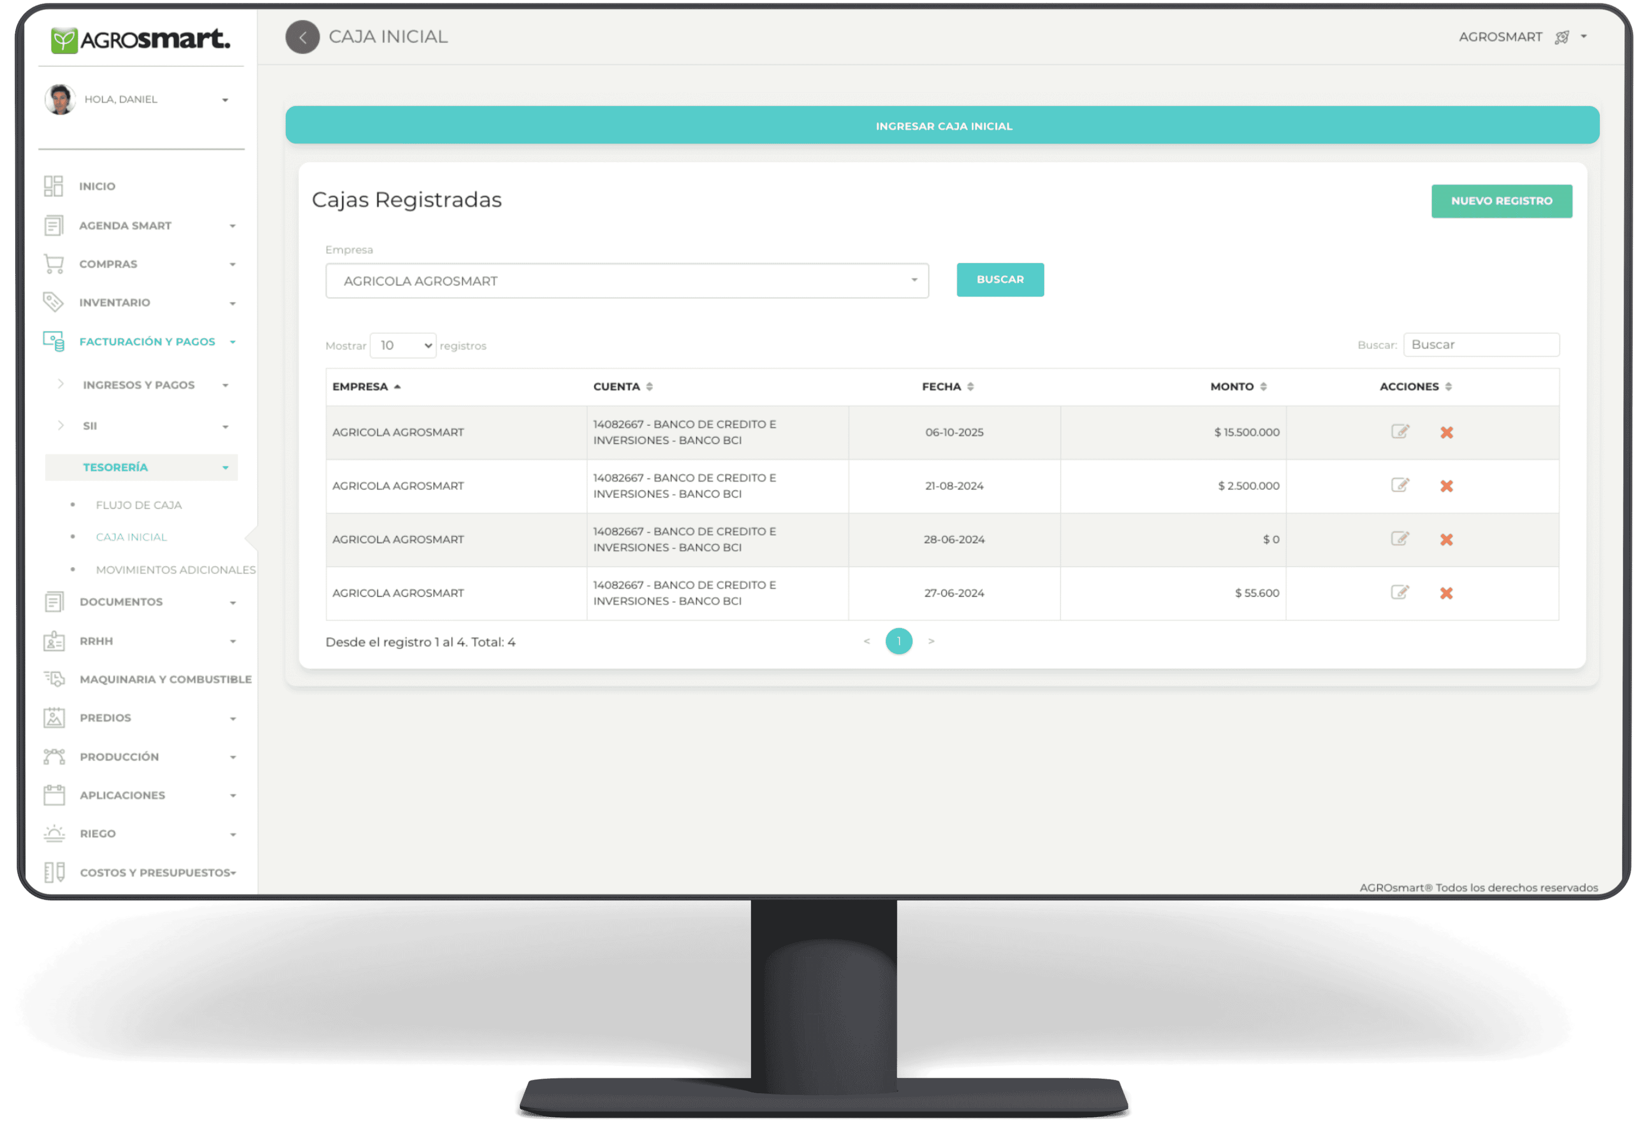Open Movimientos Adicionales menu item

(176, 569)
